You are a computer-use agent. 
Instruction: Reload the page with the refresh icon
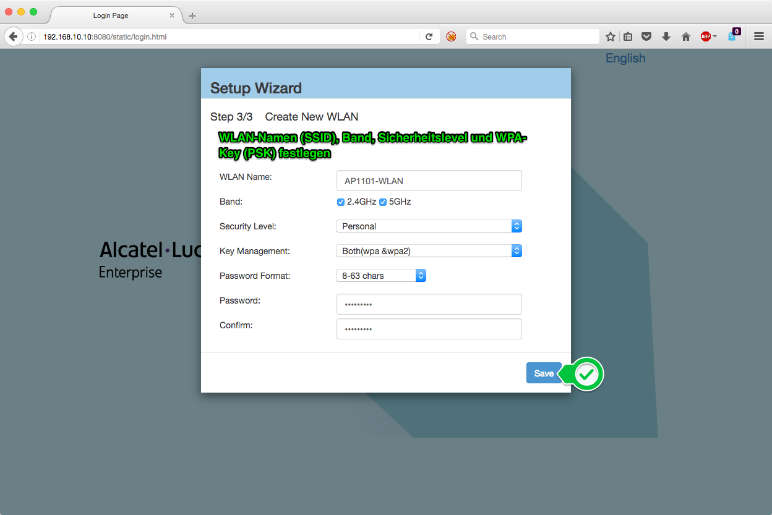click(429, 37)
